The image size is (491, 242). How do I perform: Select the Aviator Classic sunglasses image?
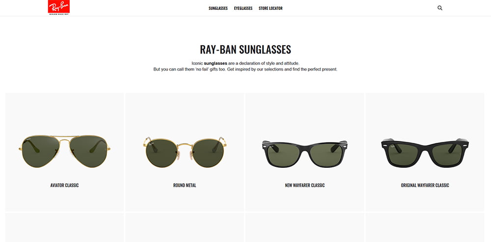(x=64, y=151)
